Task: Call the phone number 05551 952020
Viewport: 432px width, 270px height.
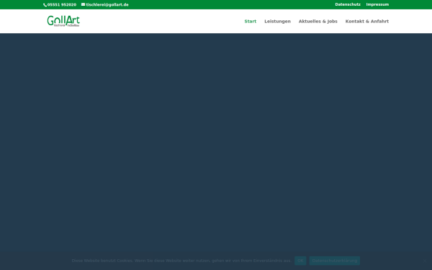Action: pos(62,5)
